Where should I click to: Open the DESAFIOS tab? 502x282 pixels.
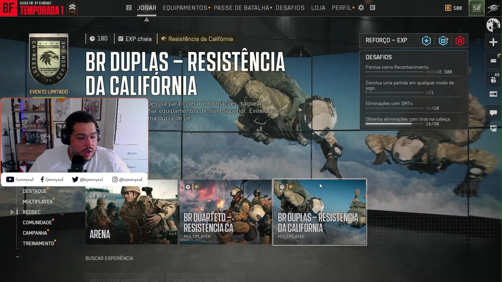point(290,8)
